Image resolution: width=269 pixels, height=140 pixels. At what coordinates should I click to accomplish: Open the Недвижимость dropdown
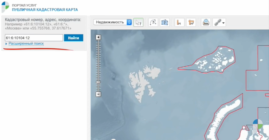pos(112,22)
